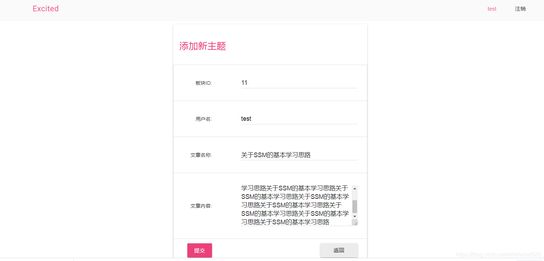Screen dimensions: 544x261
Task: Click the 板块ID: label
Action: [204, 83]
